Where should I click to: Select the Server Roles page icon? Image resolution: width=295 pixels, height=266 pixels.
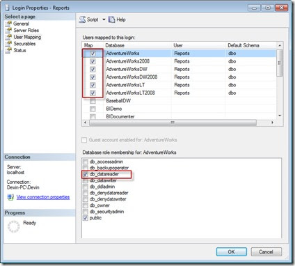pyautogui.click(x=8, y=31)
